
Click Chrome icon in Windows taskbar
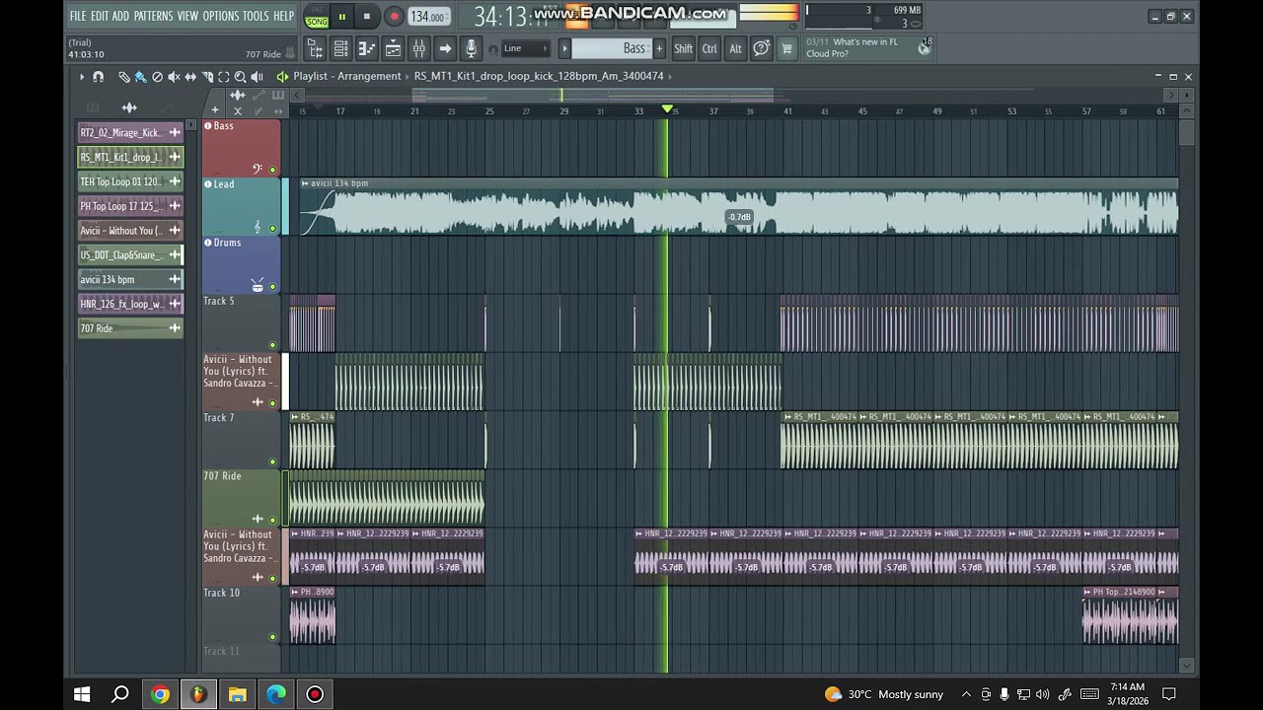click(159, 694)
